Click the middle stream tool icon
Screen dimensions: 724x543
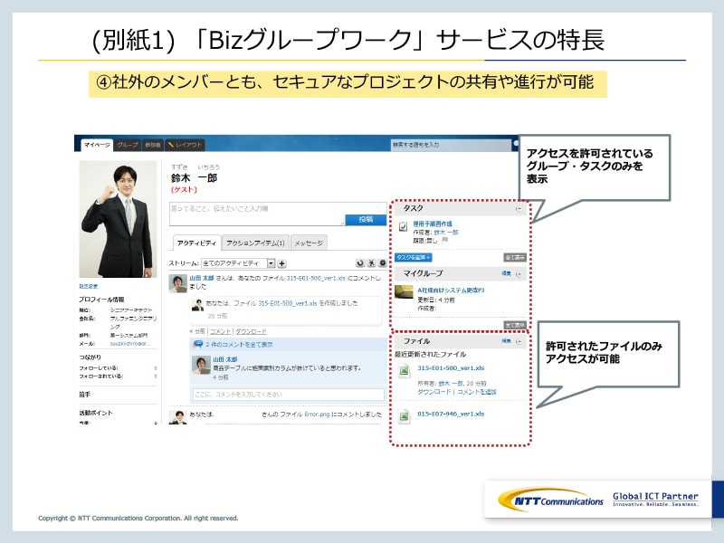pyautogui.click(x=371, y=263)
